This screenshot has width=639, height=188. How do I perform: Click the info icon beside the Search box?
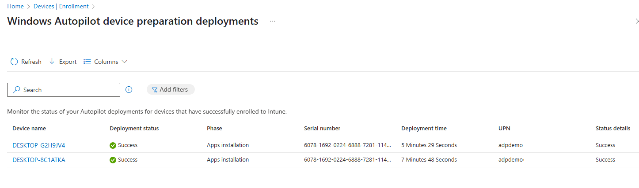click(x=129, y=90)
